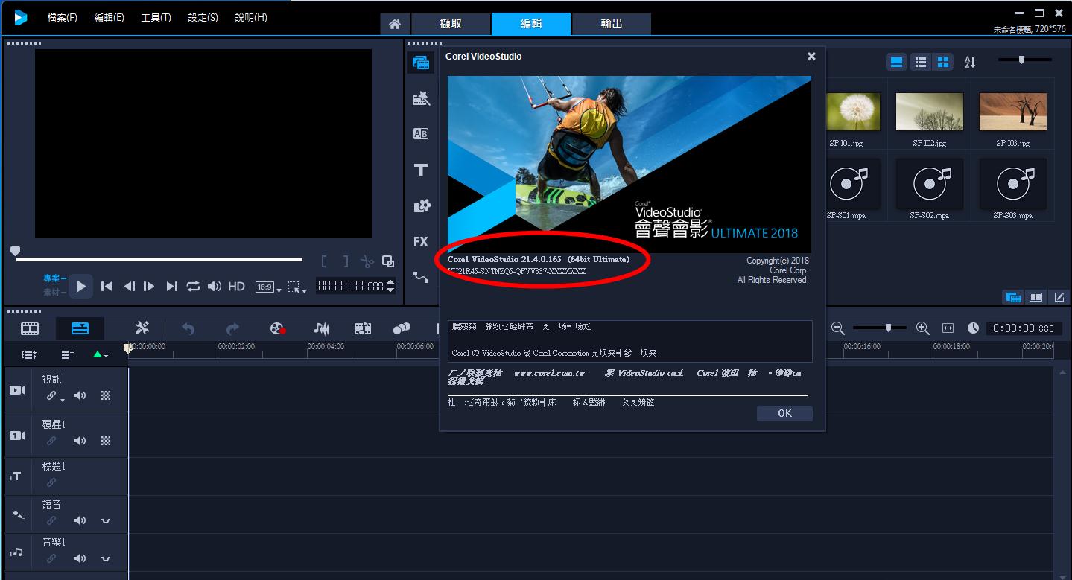Viewport: 1072px width, 580px height.
Task: Mute the 視訊 video track
Action: 80,396
